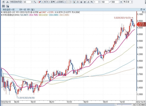Toggle the left panel icon in toolbar
Viewport: 146px width, 106px height.
pyautogui.click(x=3, y=2)
